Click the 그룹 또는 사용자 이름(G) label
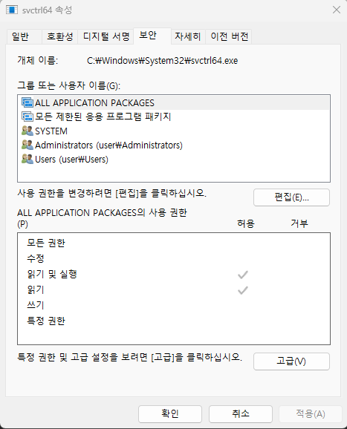 (69, 85)
